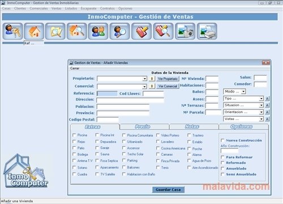Viewport: 283px width, 204px height.
Task: Open the Modo dropdown
Action: 243,92
